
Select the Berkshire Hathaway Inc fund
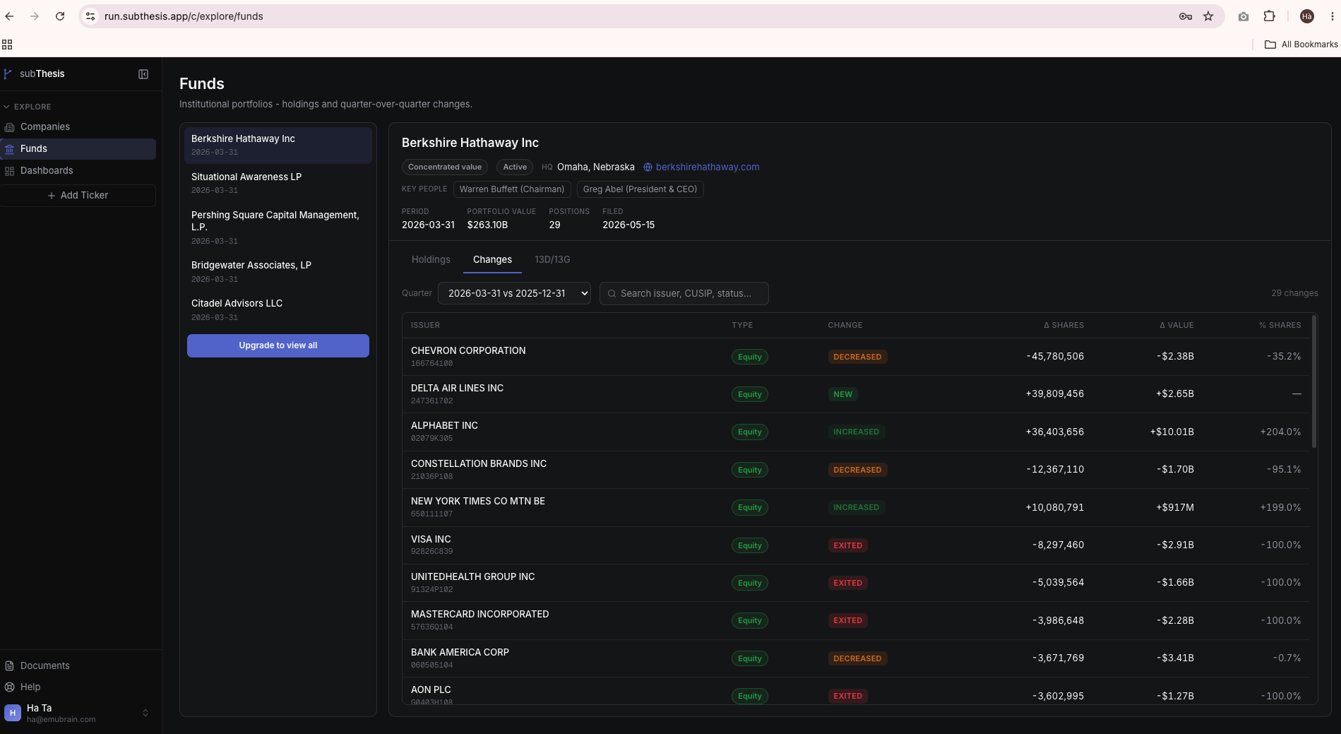coord(278,146)
